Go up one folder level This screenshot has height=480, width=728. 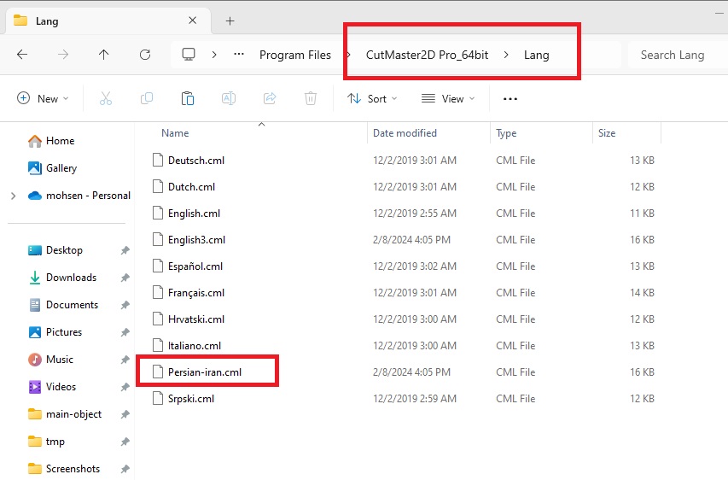tap(103, 55)
